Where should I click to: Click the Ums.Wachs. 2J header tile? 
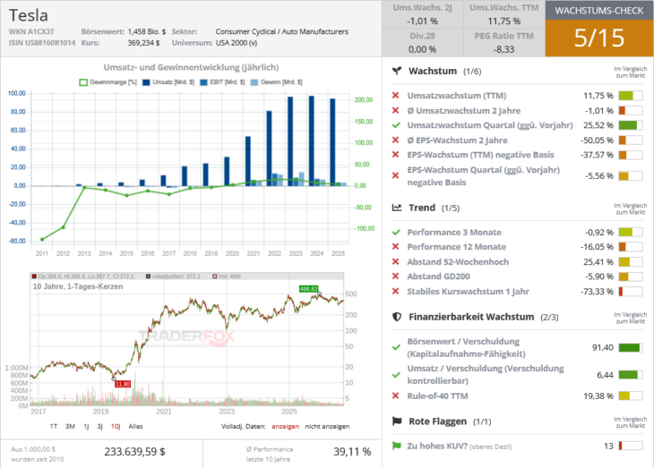[x=423, y=14]
